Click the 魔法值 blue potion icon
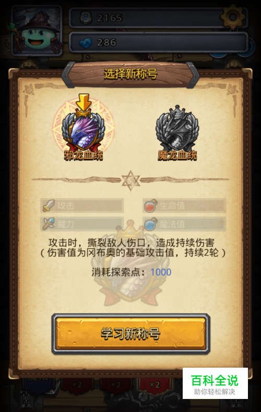Viewport: 261px width, 412px height. 150,224
